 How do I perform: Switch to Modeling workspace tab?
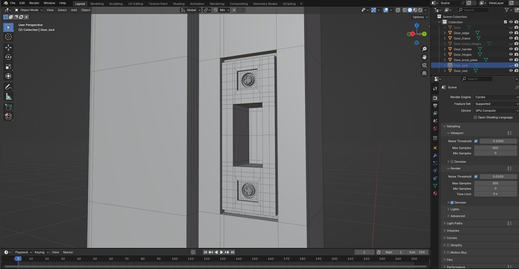(97, 4)
